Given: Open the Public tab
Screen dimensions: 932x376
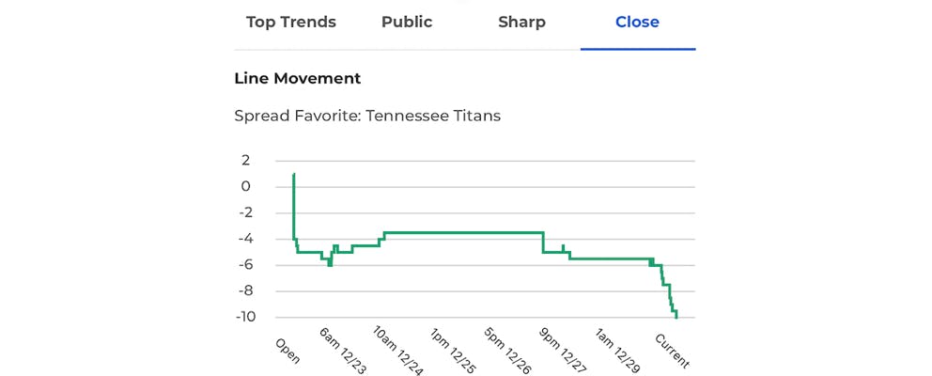Looking at the screenshot, I should (x=407, y=22).
